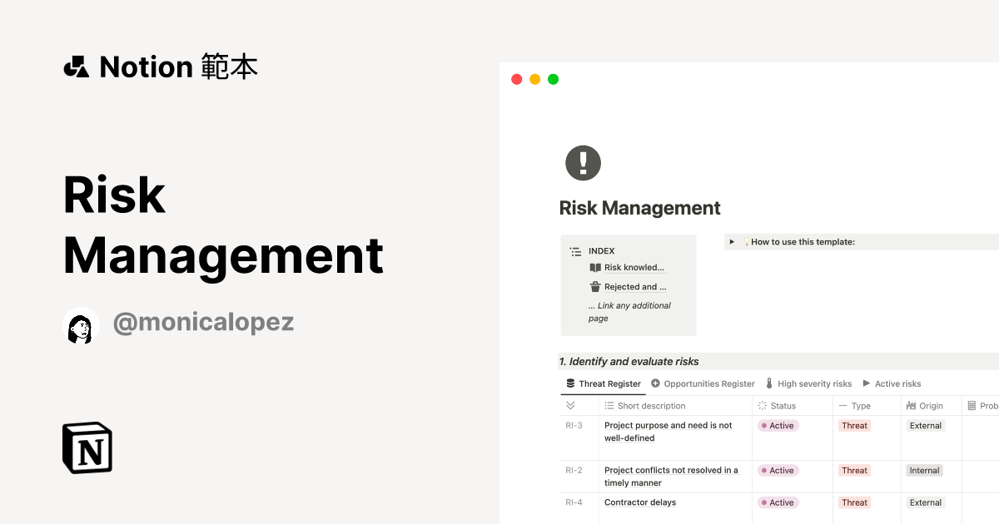Switch to the Active risks view
Viewport: 999px width, 524px height.
(x=897, y=383)
